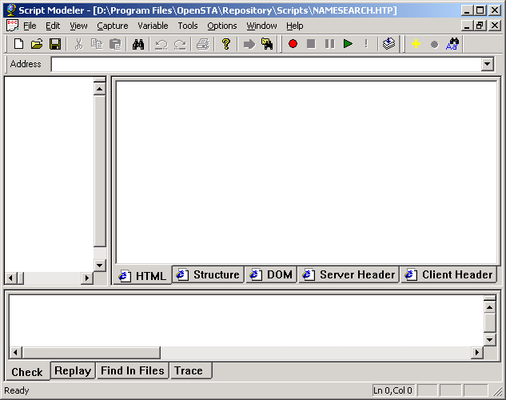Click the Save floppy disk icon
The height and width of the screenshot is (400, 506).
point(55,44)
